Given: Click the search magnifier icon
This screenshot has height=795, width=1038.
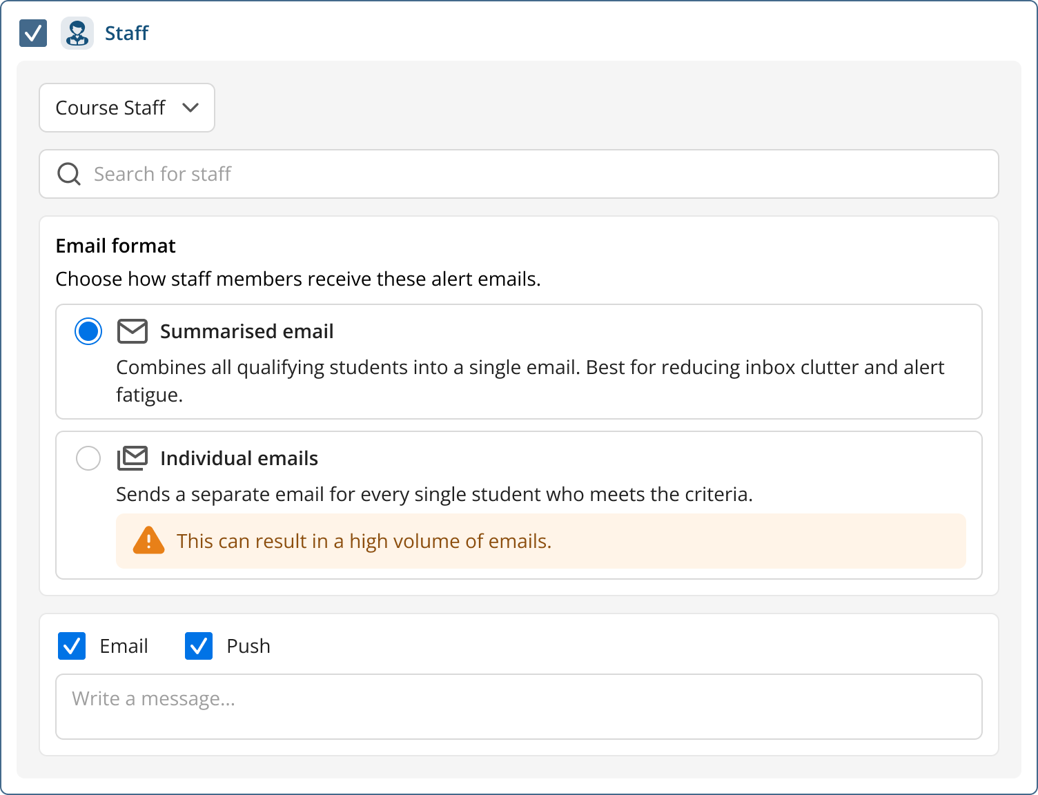Looking at the screenshot, I should 69,174.
